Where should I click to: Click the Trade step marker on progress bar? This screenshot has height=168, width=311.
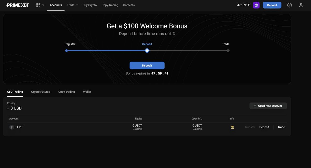228,50
